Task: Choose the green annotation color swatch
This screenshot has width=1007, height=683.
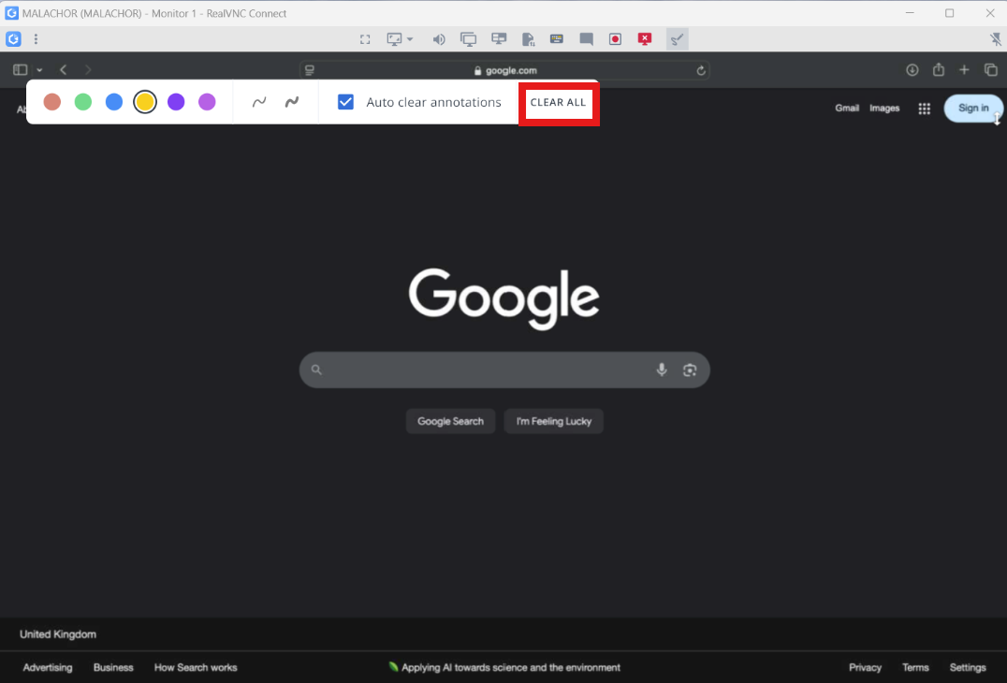Action: tap(83, 102)
